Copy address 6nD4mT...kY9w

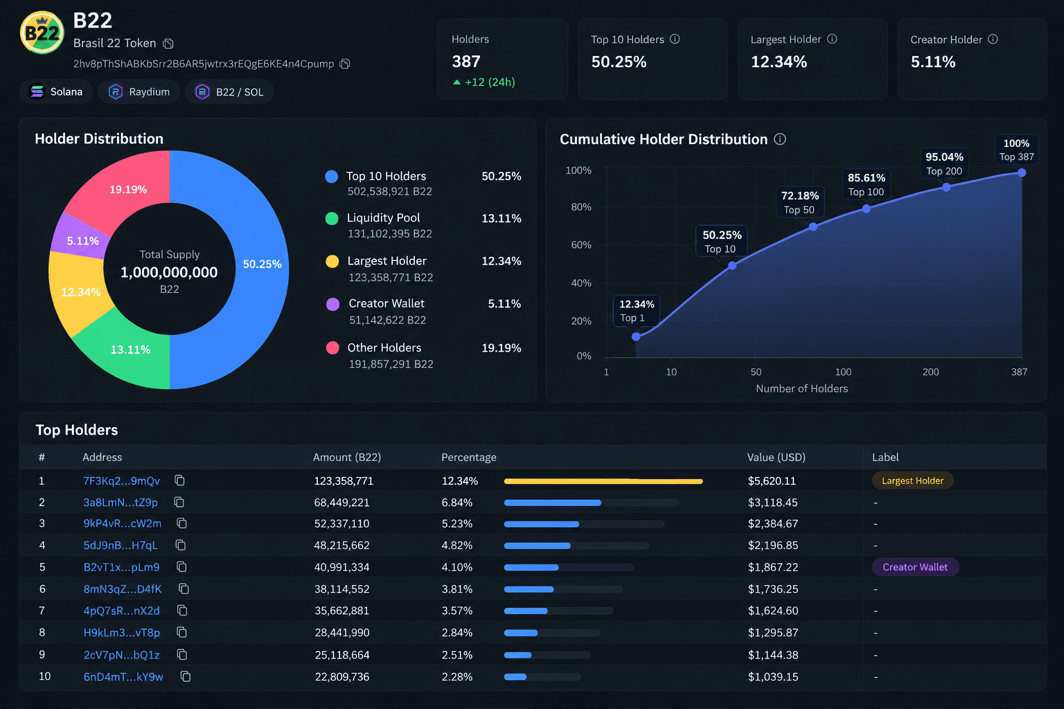186,676
